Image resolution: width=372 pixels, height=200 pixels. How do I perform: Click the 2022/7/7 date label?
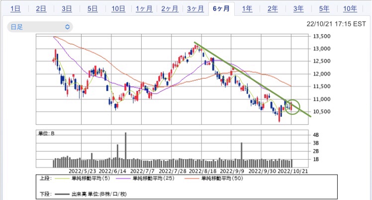coord(142,171)
